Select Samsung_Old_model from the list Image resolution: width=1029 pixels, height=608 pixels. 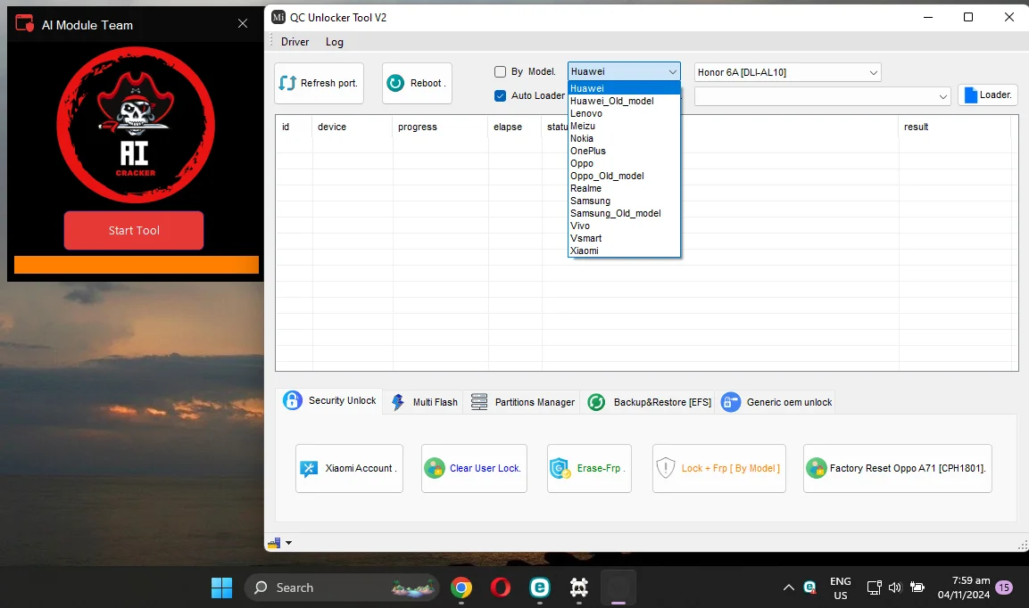[x=624, y=213]
